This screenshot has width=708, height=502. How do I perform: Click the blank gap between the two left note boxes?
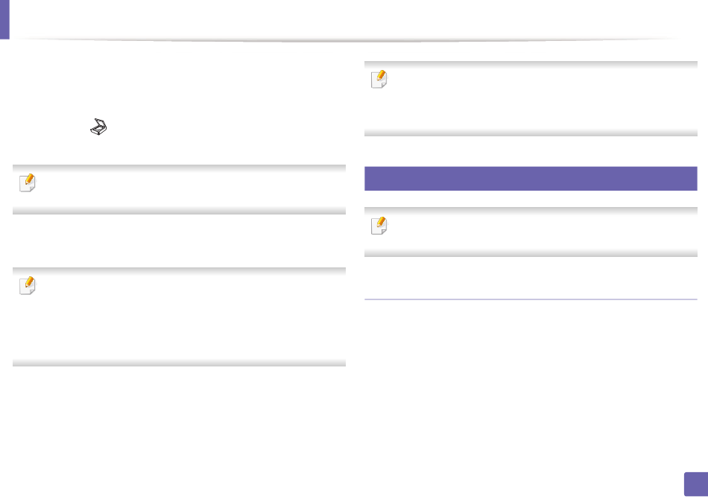coord(179,241)
